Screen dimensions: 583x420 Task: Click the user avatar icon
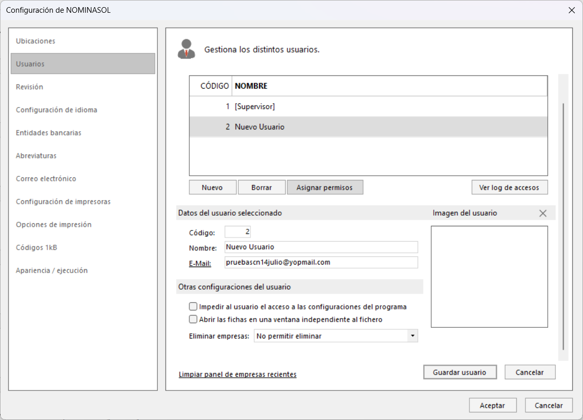pos(186,49)
